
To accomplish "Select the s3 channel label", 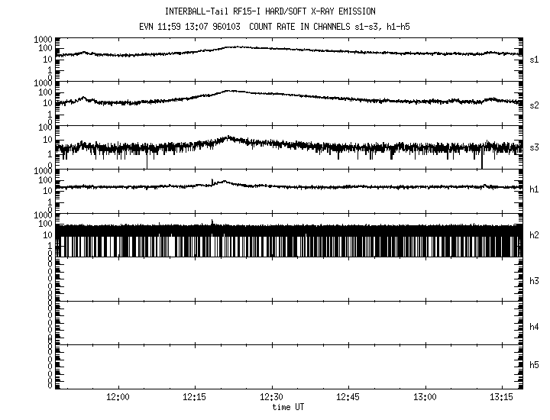I will point(535,147).
